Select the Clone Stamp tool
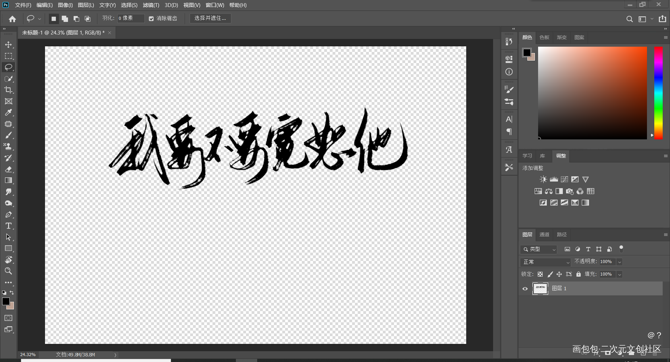Screen dimensions: 670x362 pos(8,147)
